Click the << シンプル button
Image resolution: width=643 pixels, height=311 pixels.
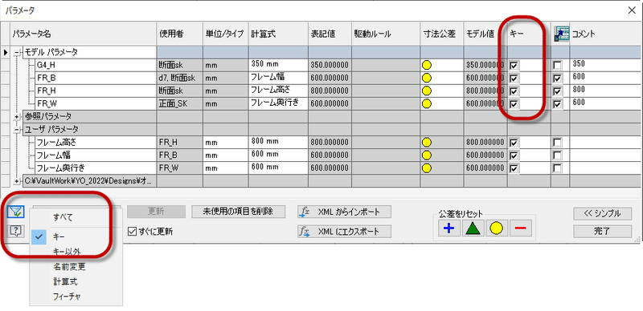(602, 213)
